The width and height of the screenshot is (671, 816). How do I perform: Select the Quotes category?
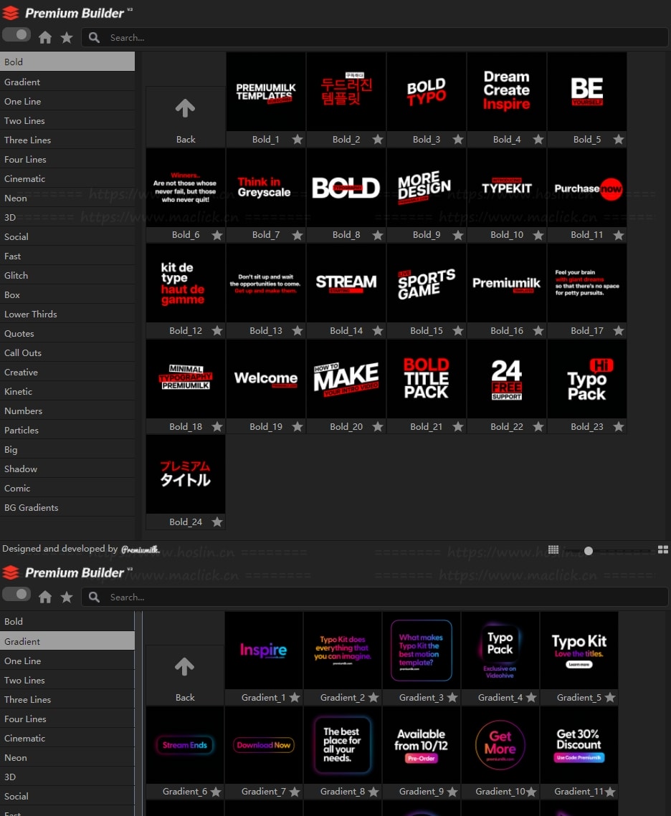(x=67, y=334)
